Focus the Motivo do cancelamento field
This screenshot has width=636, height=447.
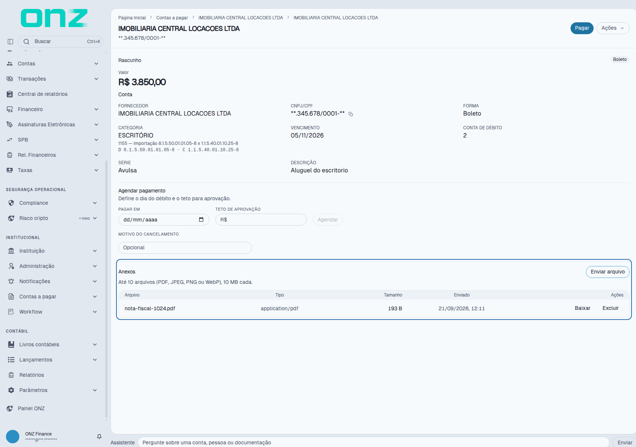coord(185,248)
